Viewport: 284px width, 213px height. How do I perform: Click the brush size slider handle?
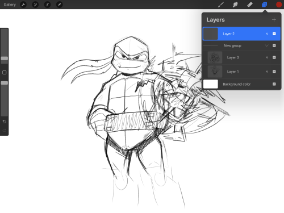(x=5, y=59)
